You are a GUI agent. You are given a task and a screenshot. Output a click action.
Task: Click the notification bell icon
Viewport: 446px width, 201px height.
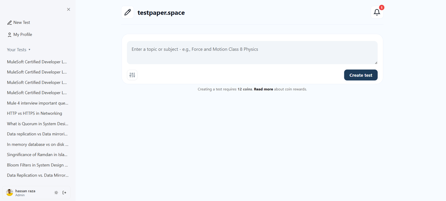tap(377, 12)
